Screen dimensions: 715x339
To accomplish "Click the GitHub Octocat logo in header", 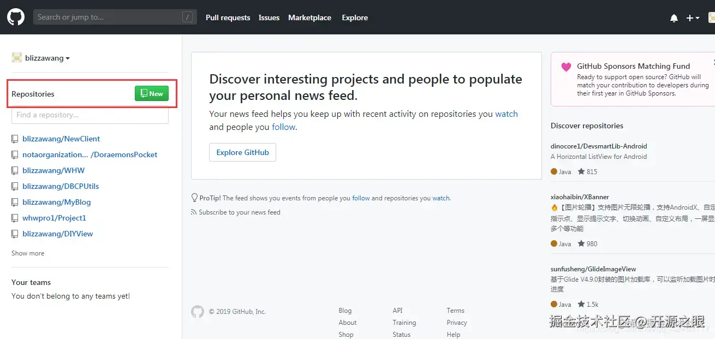I will pos(16,17).
